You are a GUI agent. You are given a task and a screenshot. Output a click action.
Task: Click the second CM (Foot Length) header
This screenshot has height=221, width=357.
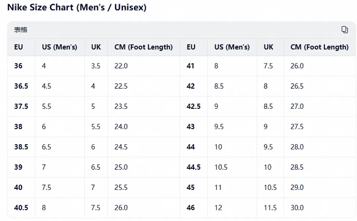319,47
